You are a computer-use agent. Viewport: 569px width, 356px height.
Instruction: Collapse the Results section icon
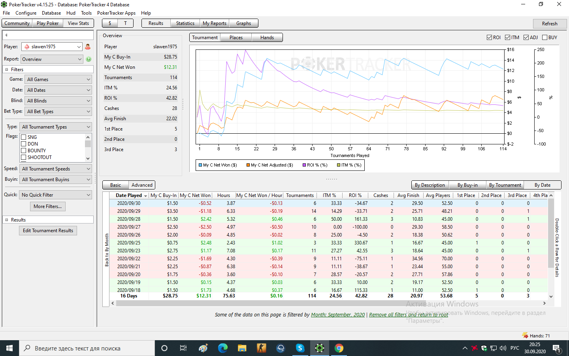pyautogui.click(x=7, y=220)
